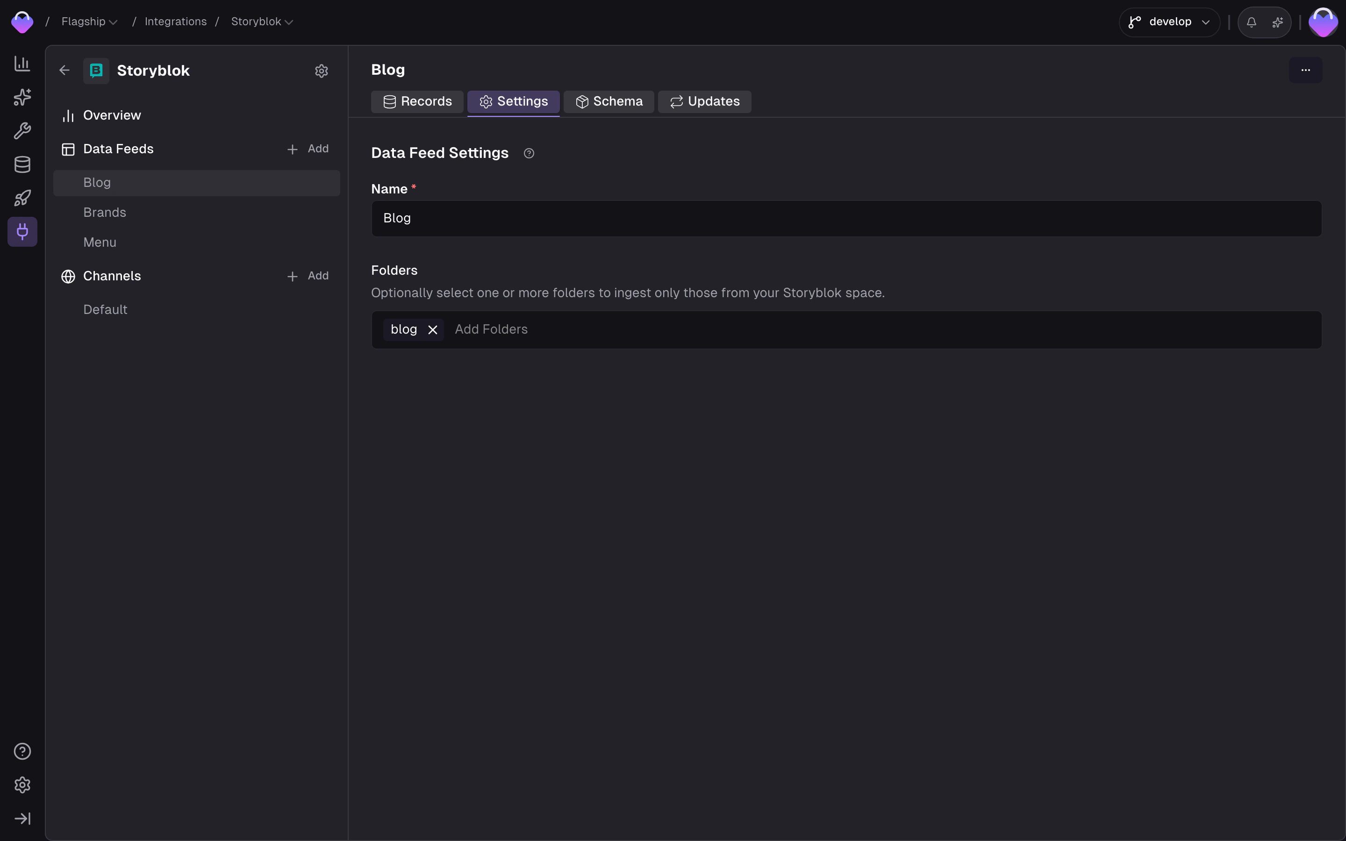Select the Default channel
This screenshot has width=1346, height=841.
coord(196,310)
